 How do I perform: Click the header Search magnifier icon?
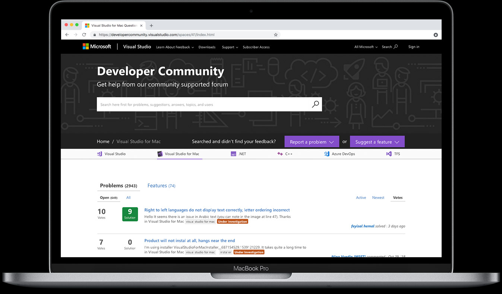[x=396, y=47]
